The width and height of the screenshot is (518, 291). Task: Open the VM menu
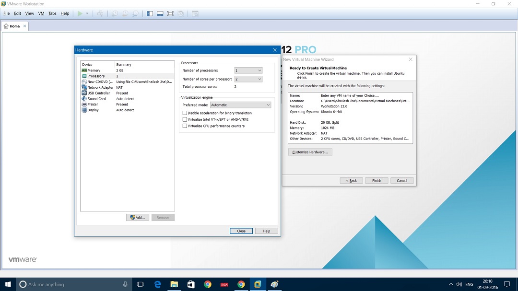41,13
